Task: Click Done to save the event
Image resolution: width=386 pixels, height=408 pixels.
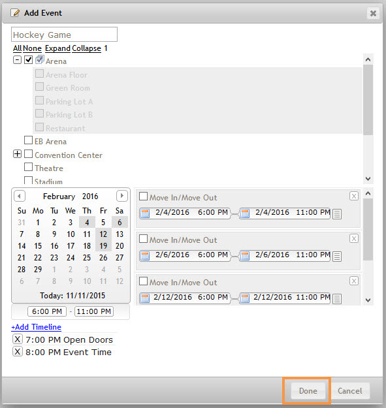Action: pos(308,391)
